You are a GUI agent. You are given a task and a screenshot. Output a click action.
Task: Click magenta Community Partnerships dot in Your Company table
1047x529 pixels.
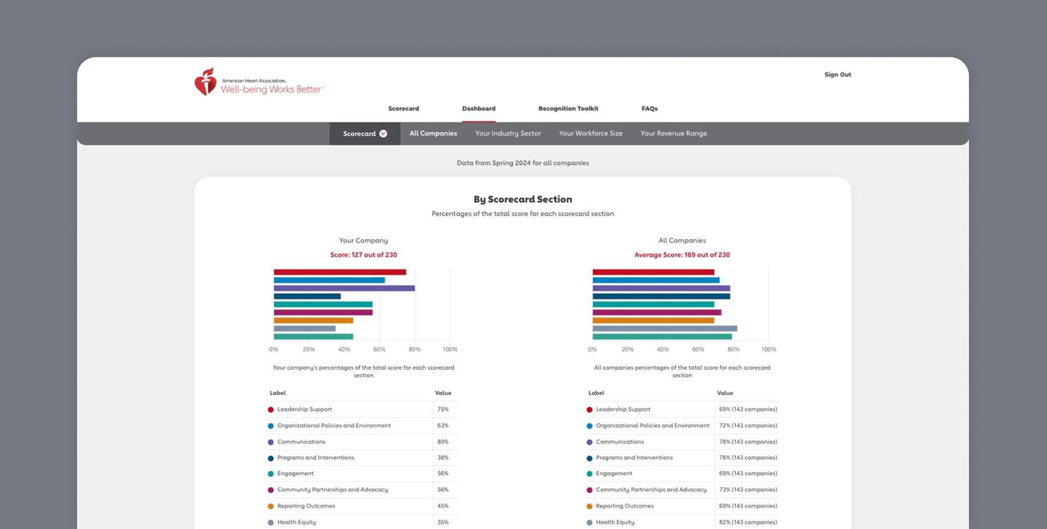coord(270,490)
